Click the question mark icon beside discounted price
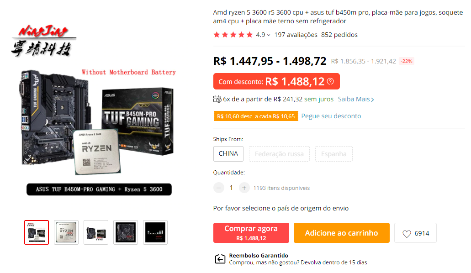Viewport: 471px width, 273px height. [330, 81]
